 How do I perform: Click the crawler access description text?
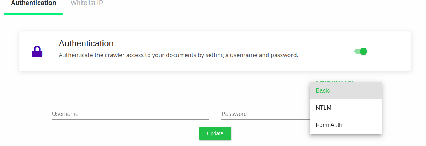179,55
